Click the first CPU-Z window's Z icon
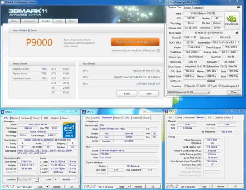 (x=2, y=112)
